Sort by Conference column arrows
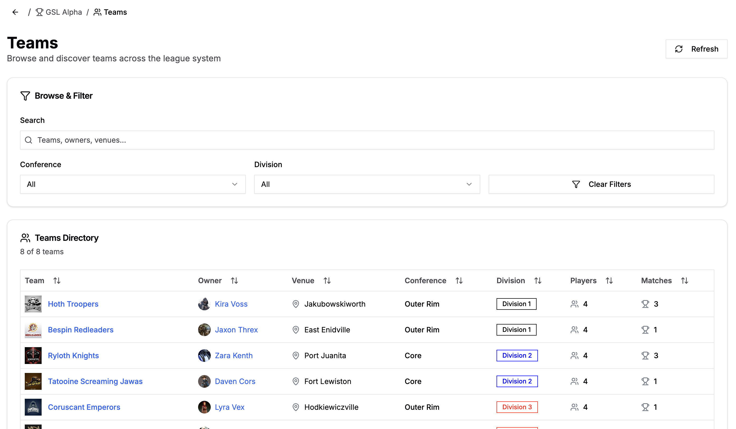This screenshot has width=736, height=429. pyautogui.click(x=459, y=281)
